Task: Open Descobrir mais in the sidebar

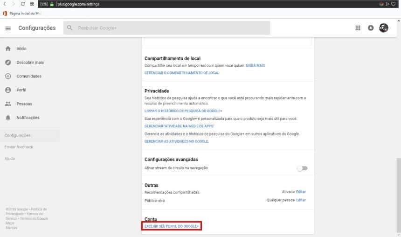Action: tap(30, 63)
